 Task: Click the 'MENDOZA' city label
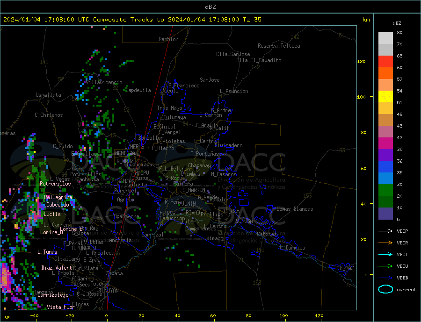click(125, 153)
